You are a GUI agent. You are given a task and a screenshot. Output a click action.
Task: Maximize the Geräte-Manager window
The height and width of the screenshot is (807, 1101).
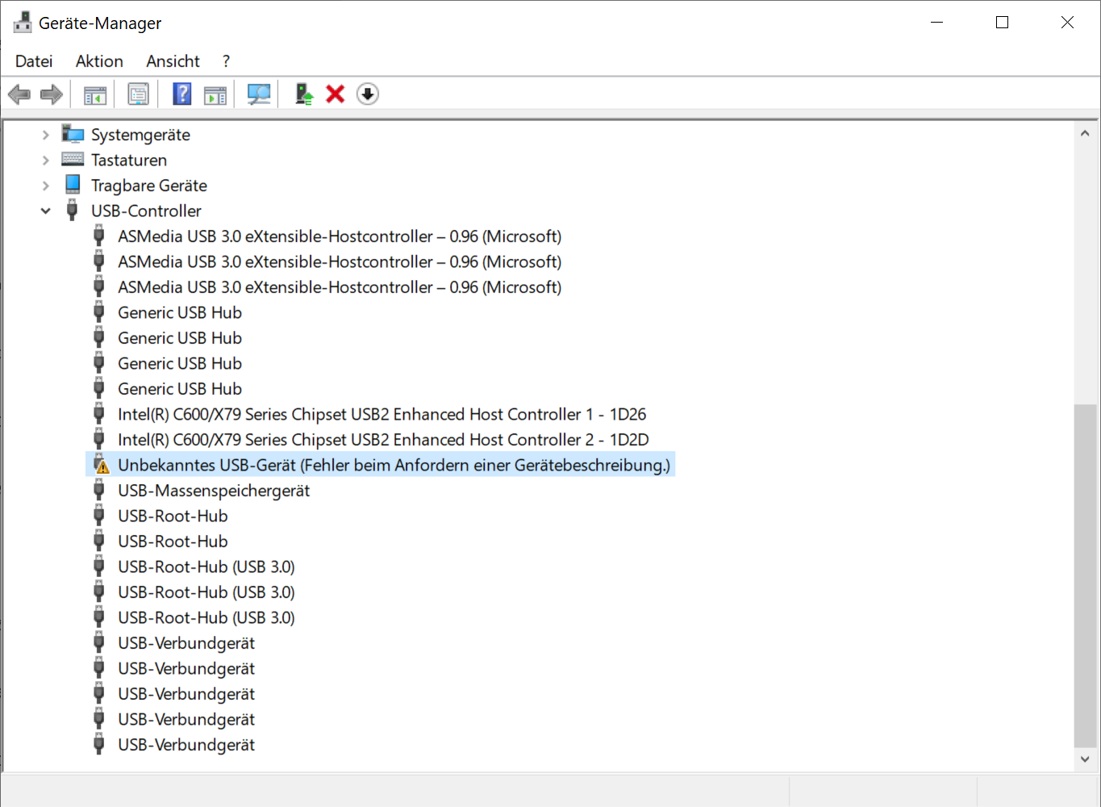pos(1002,23)
